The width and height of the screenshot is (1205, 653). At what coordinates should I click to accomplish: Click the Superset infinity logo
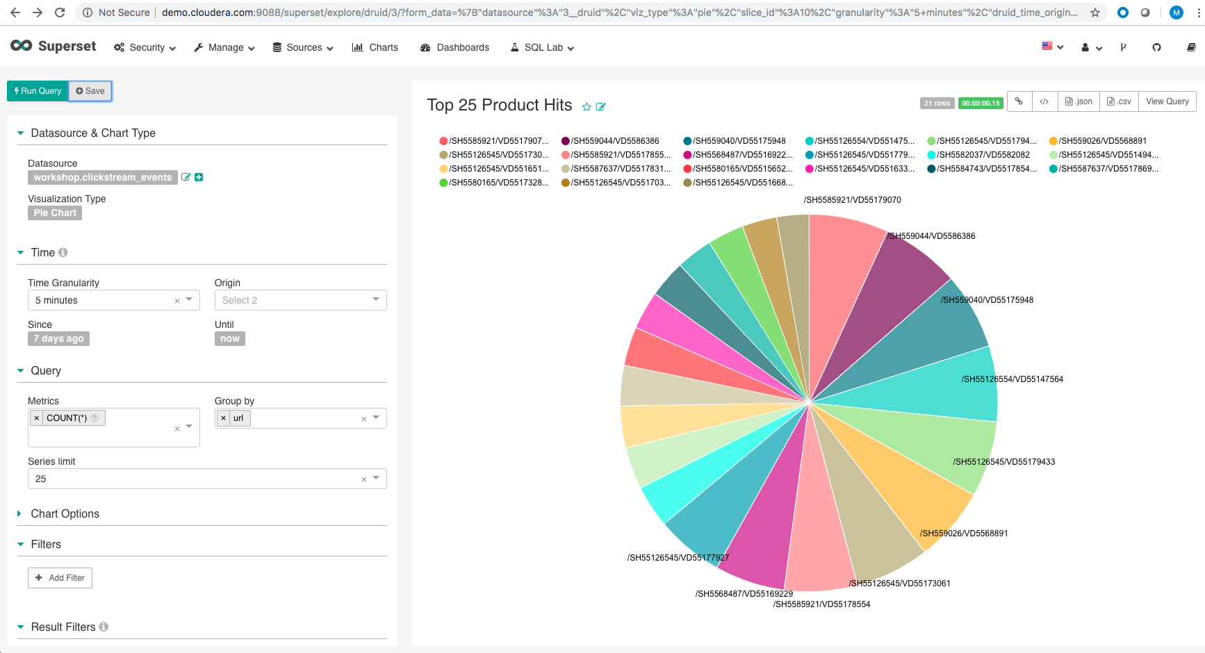point(21,46)
